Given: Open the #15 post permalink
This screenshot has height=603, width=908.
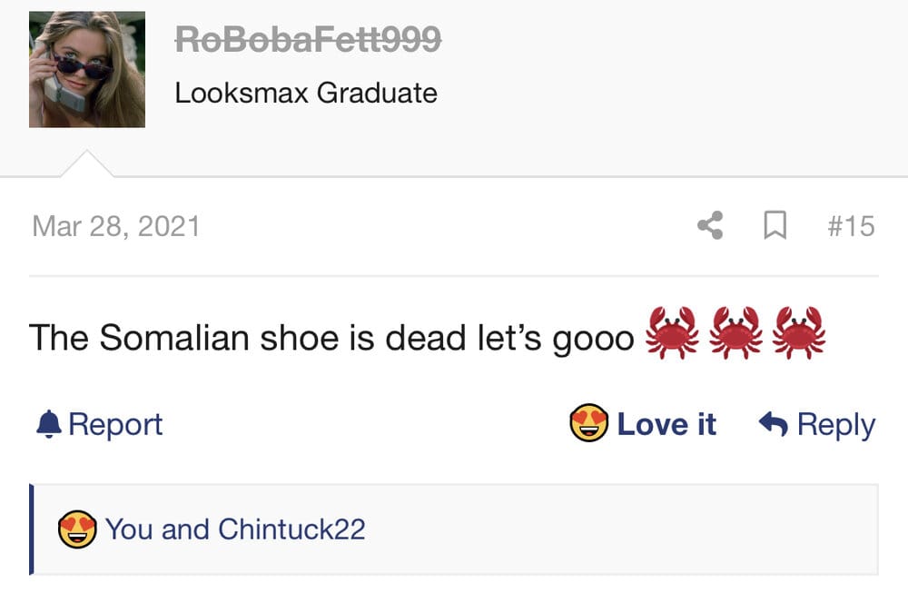Looking at the screenshot, I should 851,226.
